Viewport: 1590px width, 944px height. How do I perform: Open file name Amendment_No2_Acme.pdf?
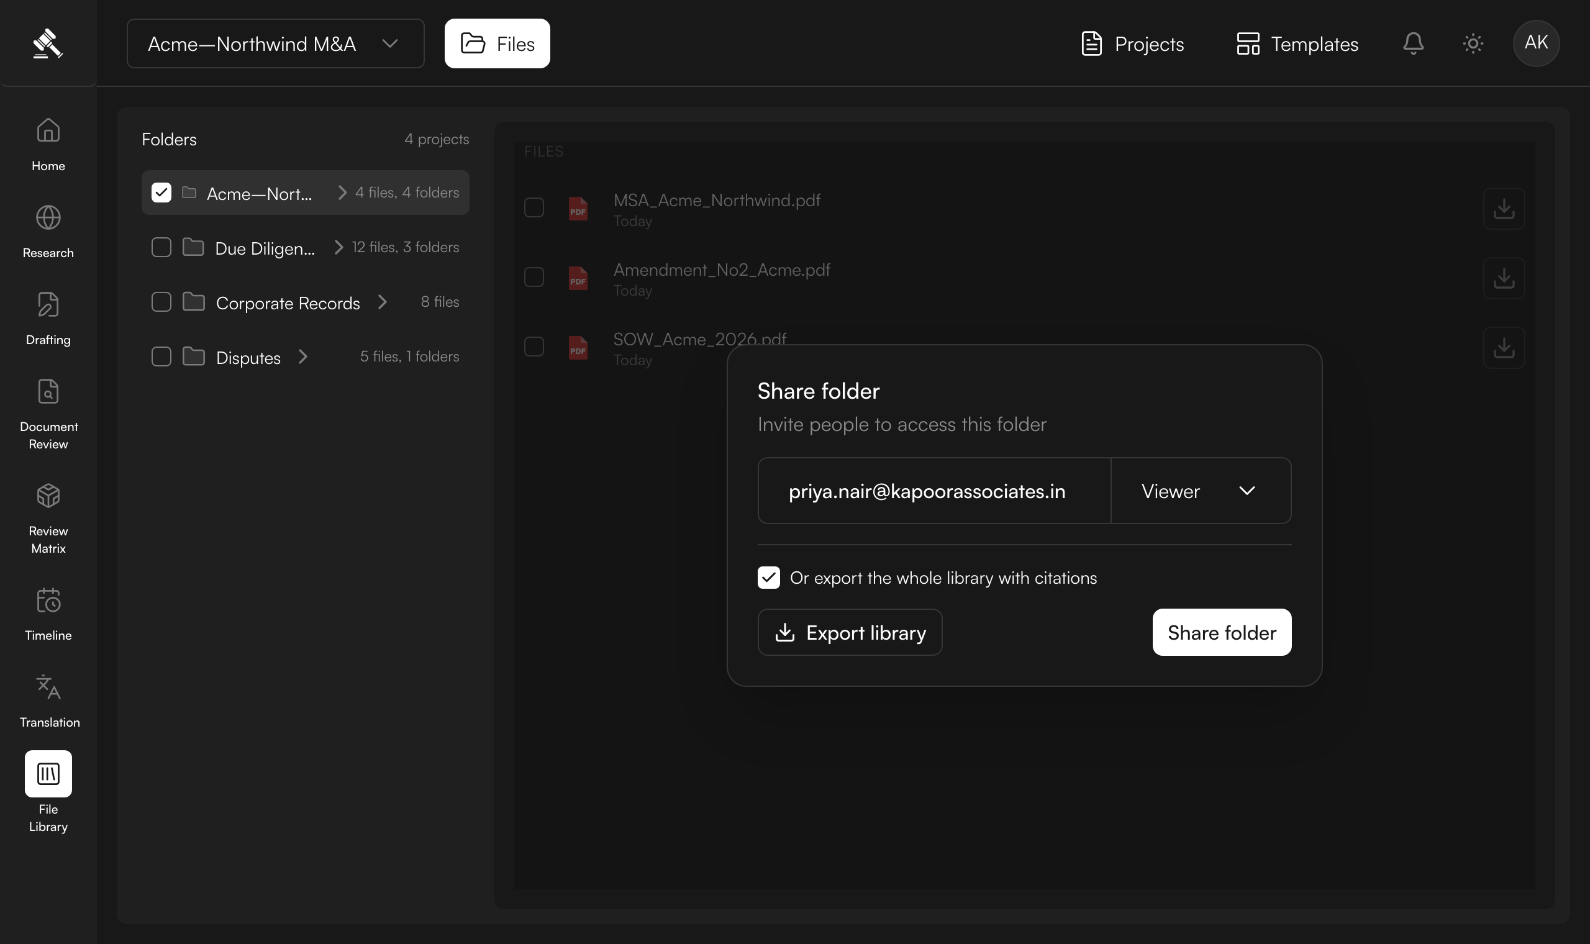click(722, 270)
